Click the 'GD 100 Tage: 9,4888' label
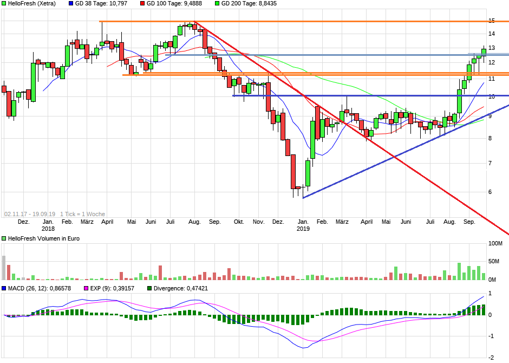Viewport: 509px width, 363px height. (x=174, y=4)
